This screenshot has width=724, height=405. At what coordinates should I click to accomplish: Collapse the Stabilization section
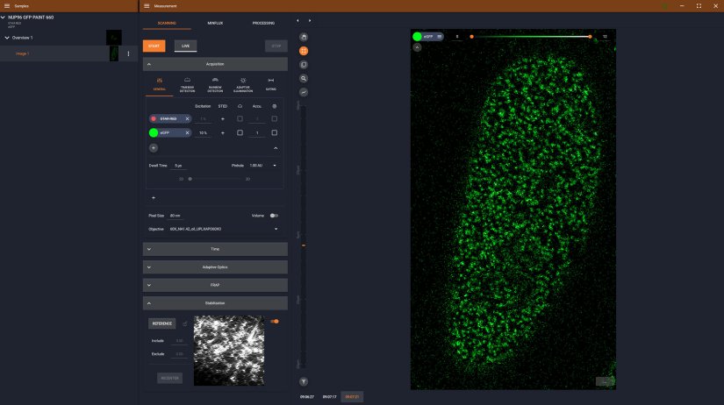tap(215, 303)
